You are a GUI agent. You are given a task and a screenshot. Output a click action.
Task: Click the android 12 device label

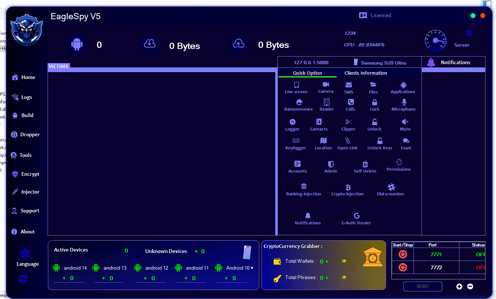click(x=156, y=268)
